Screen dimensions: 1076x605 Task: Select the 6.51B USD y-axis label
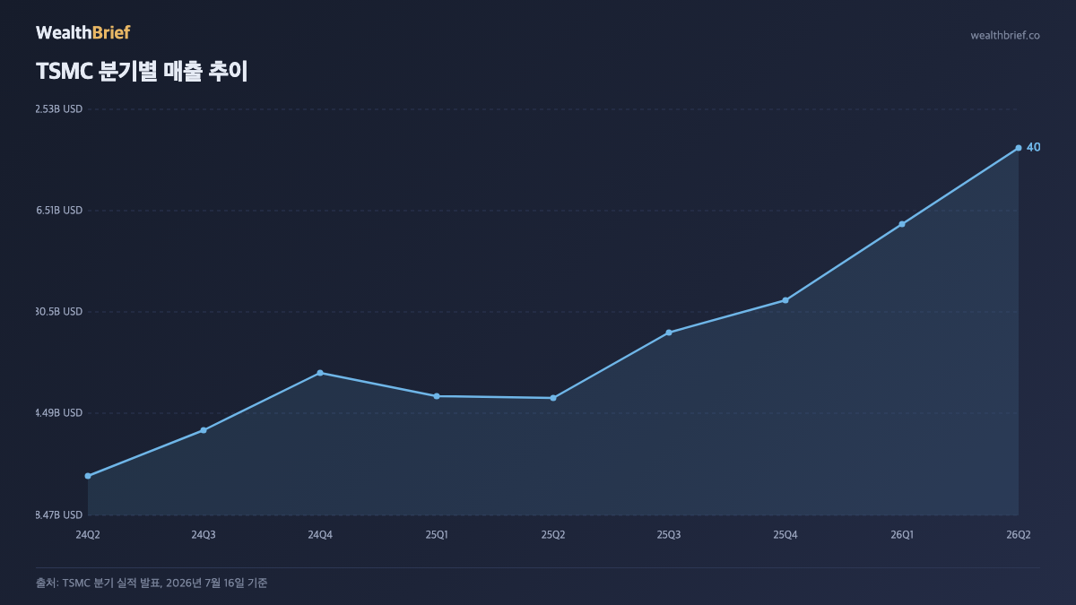(59, 211)
